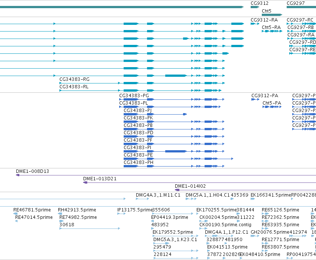
Task: Select EST label RE74982.5prime
Action: pyautogui.click(x=78, y=218)
